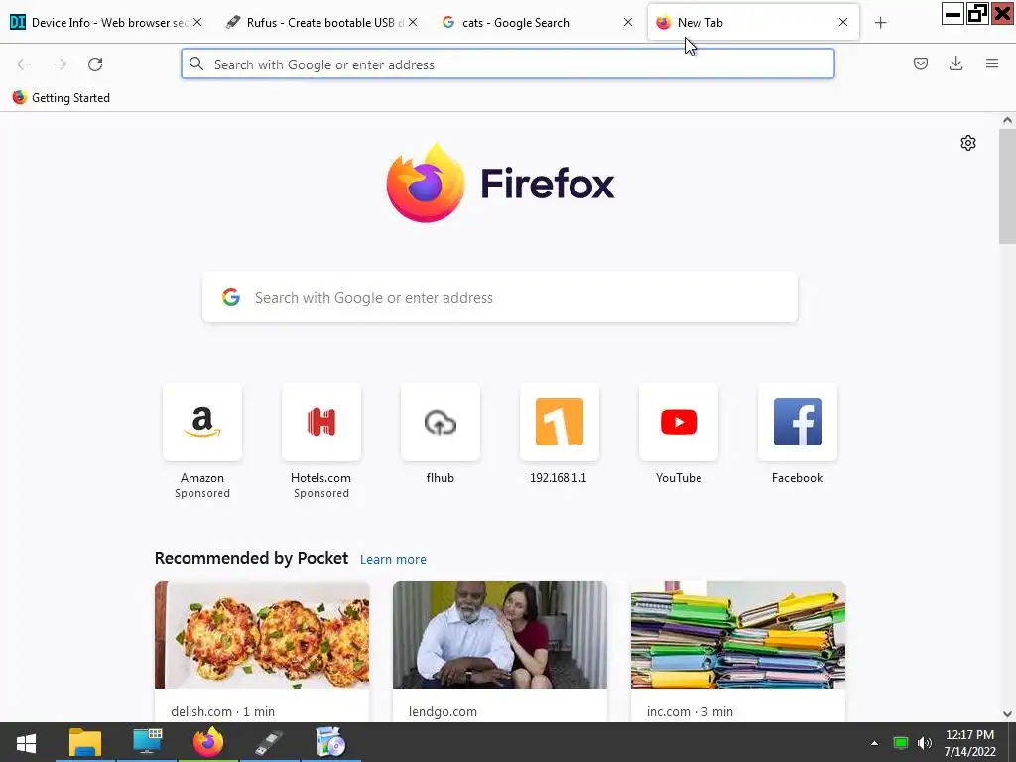Show hidden system tray icons
This screenshot has height=762, width=1016.
pos(874,743)
